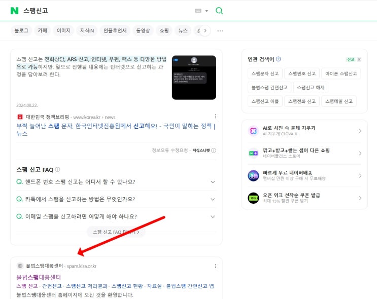
Task: Click 정보오류 수정요청 link
Action: 169,151
